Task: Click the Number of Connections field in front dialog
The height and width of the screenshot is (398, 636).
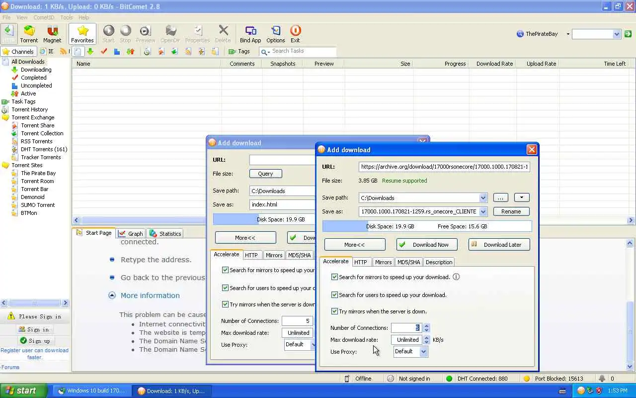Action: point(407,328)
